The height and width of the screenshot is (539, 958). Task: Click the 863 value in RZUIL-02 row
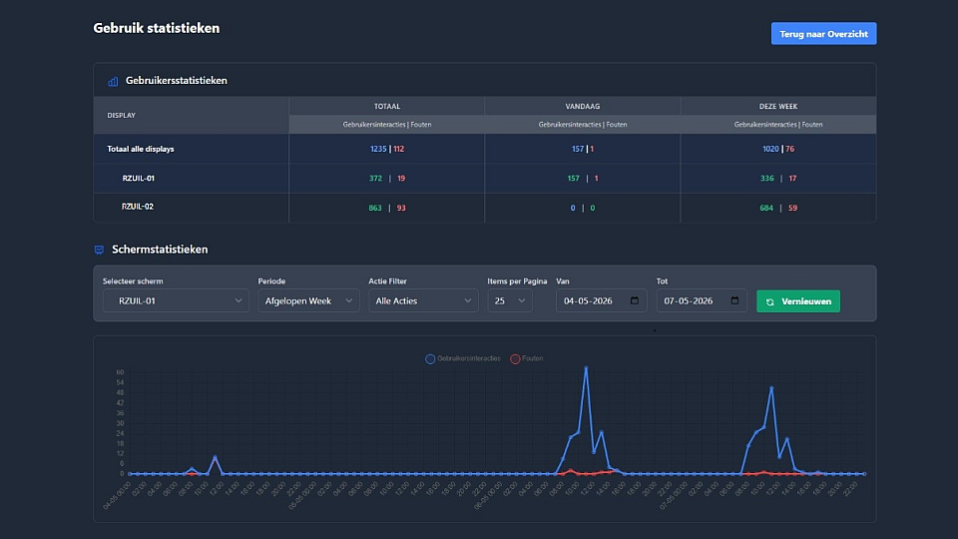coord(375,208)
